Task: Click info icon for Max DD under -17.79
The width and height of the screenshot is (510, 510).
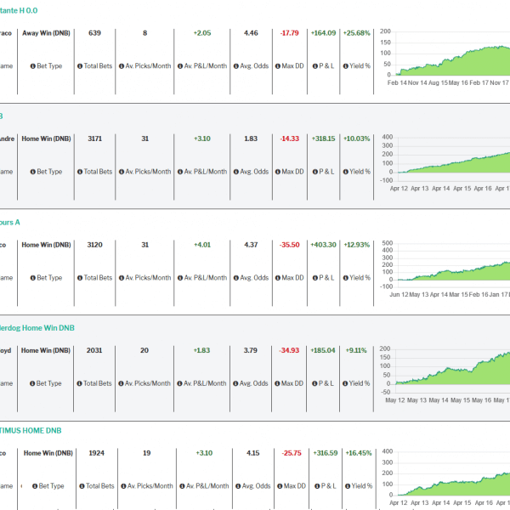Action: point(278,66)
